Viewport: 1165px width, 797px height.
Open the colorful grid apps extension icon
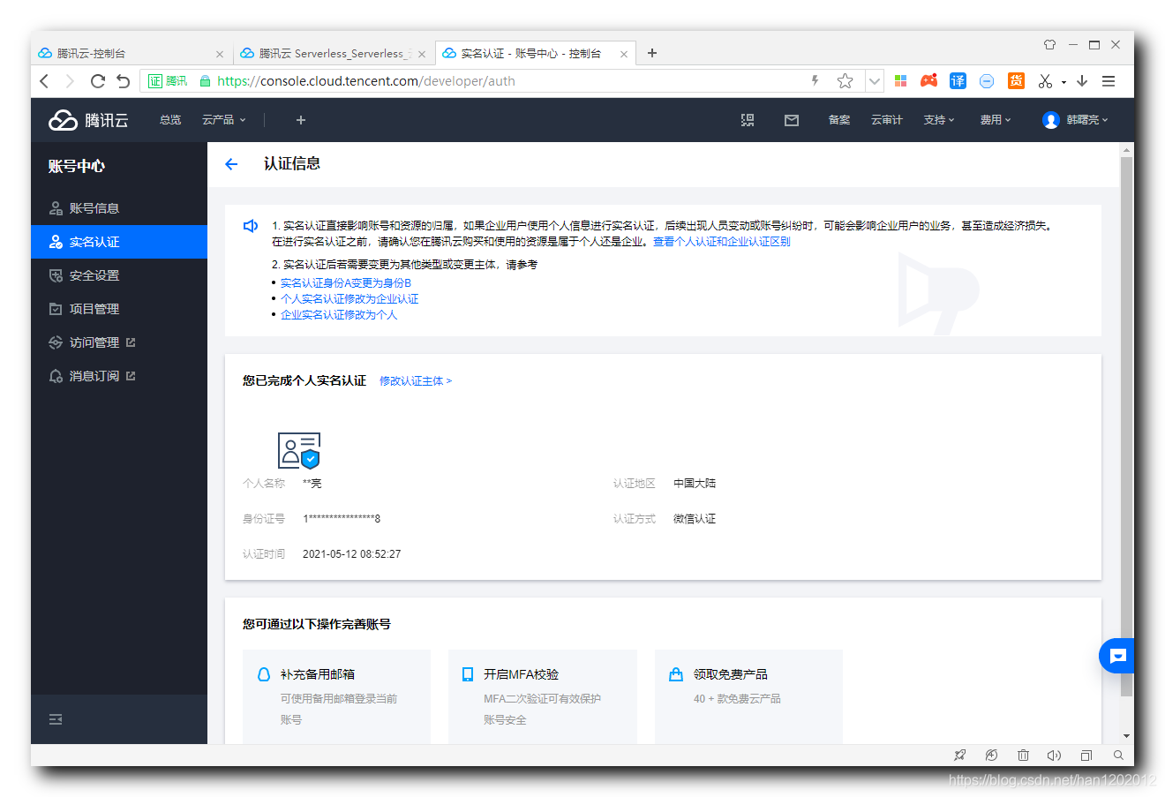pyautogui.click(x=900, y=81)
